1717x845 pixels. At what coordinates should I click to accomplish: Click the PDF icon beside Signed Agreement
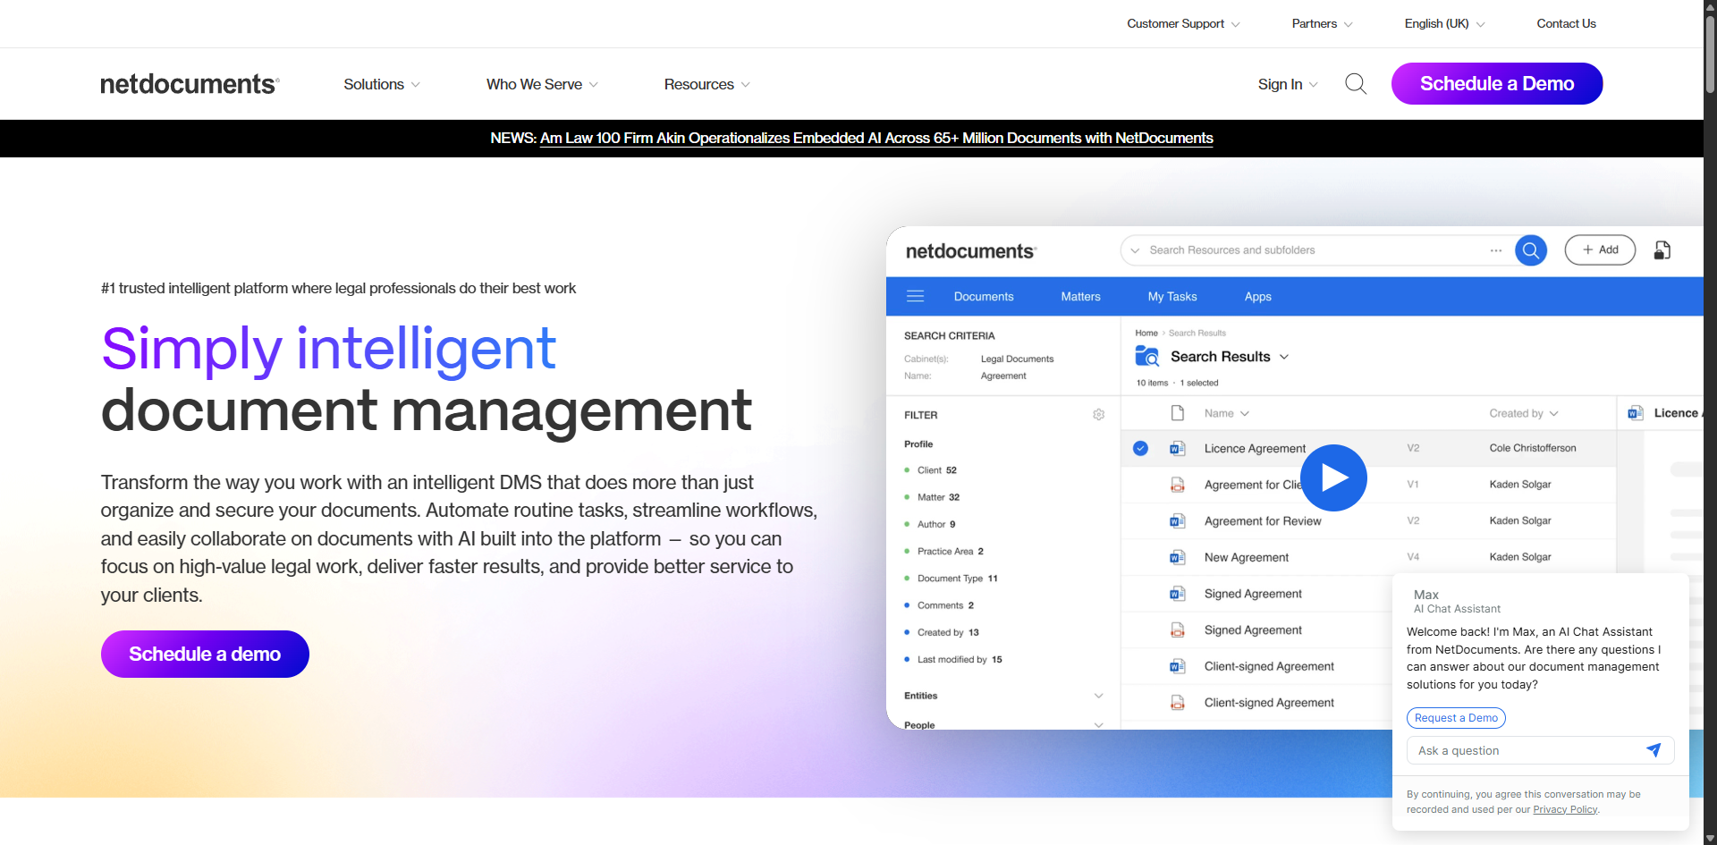tap(1177, 630)
